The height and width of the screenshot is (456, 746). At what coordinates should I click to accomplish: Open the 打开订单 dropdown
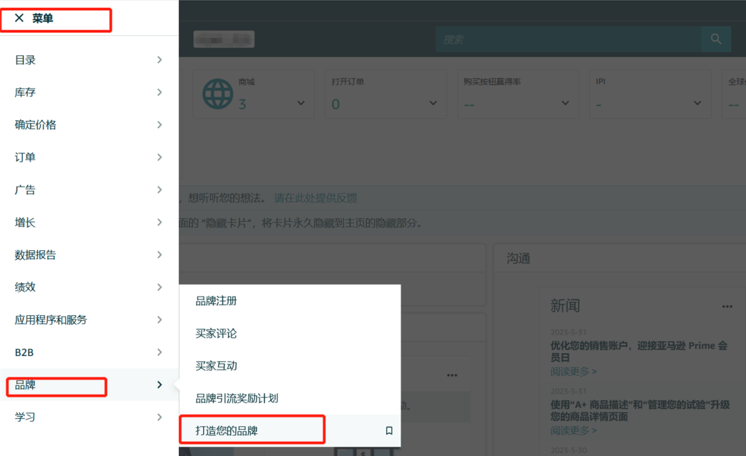(x=432, y=103)
